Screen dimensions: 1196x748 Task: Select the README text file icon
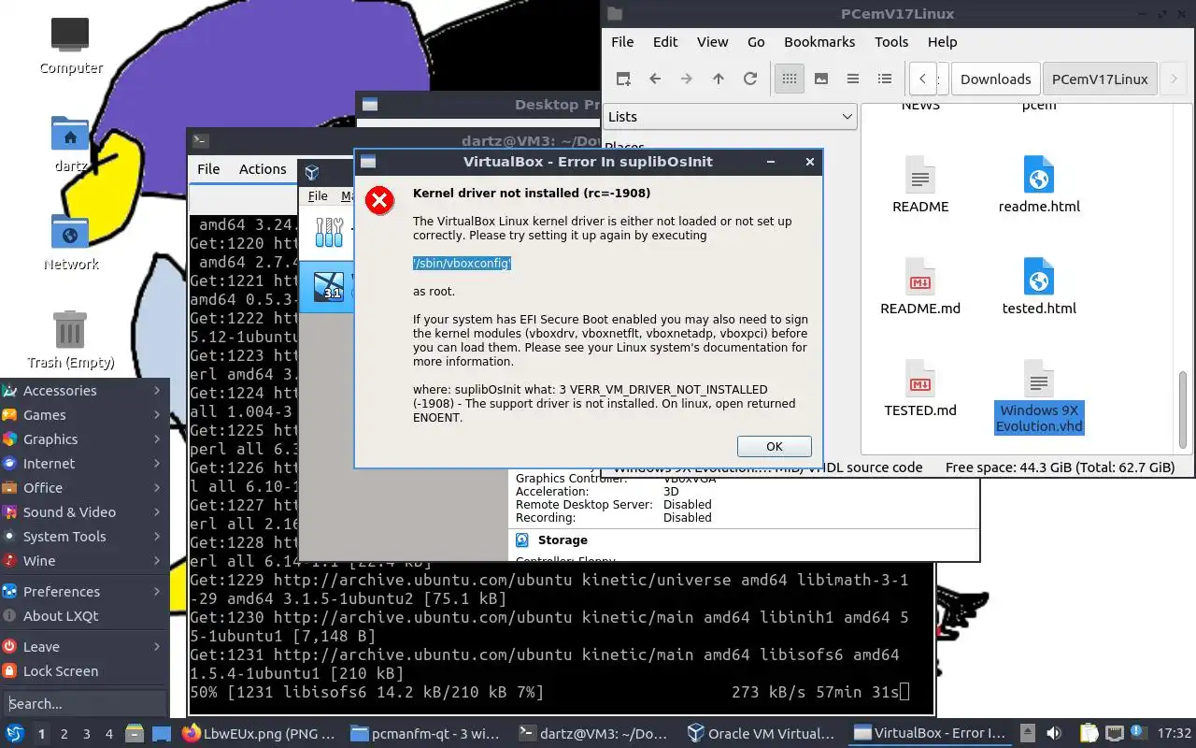[920, 184]
